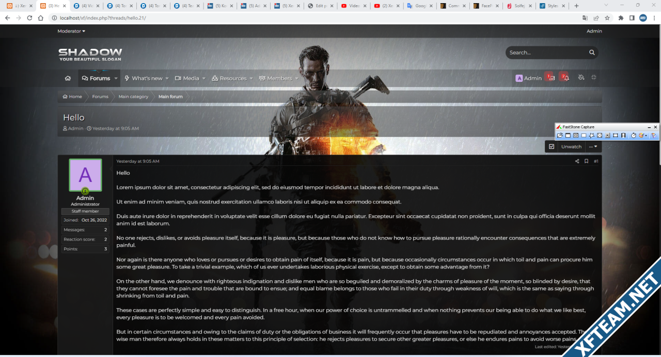Open the thread tools more-options dropdown
661x357 pixels.
point(593,147)
